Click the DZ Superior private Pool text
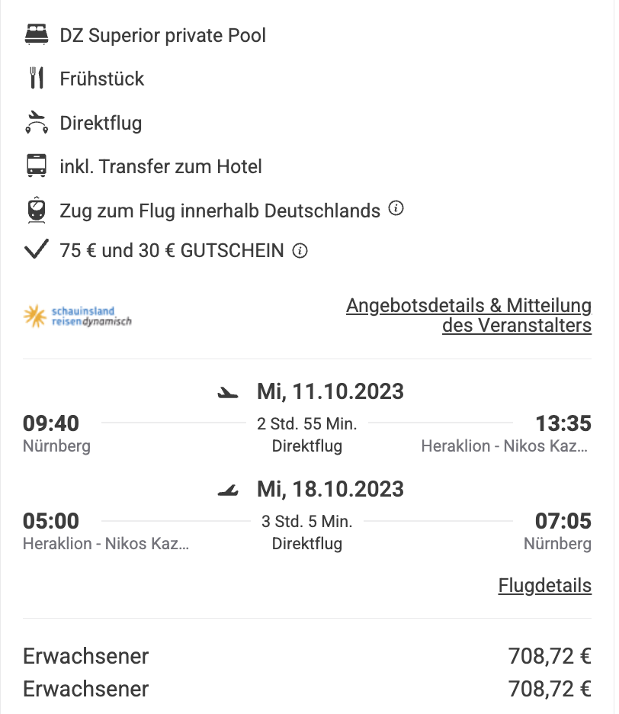Image resolution: width=619 pixels, height=714 pixels. [x=163, y=36]
